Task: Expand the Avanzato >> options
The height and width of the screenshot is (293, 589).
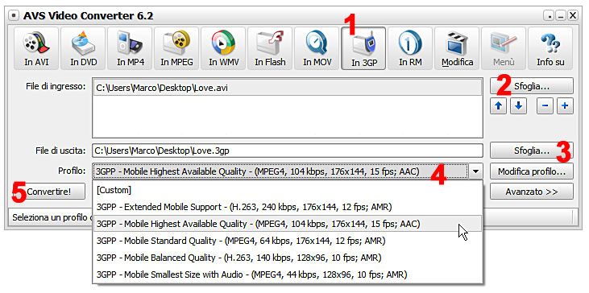Action: (532, 192)
